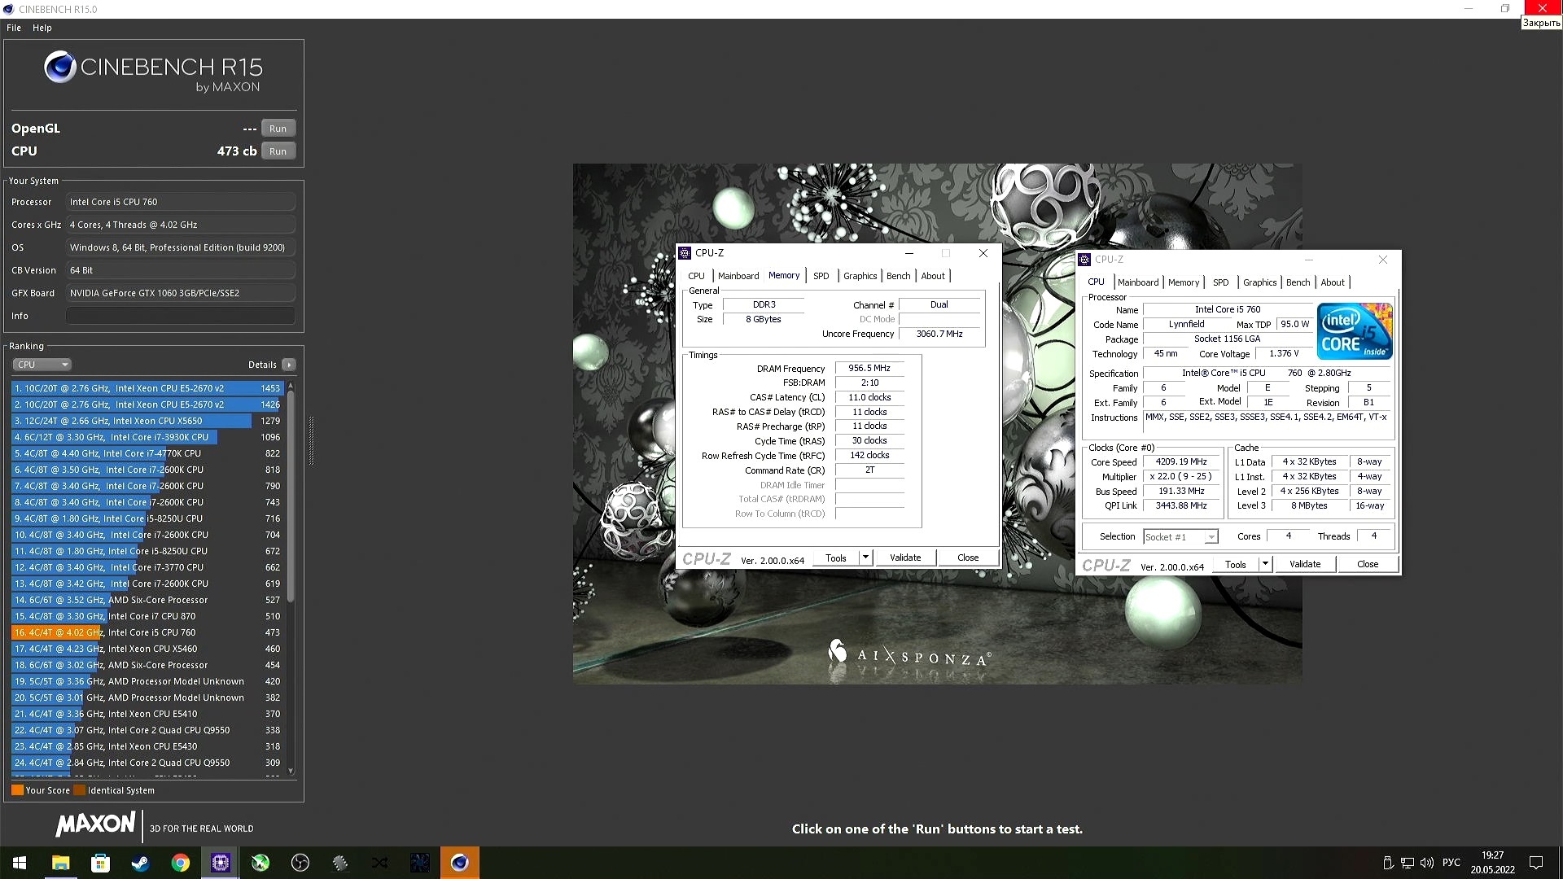Screen dimensions: 1563x879
Task: Open the memory chip app on the taskbar
Action: click(339, 863)
